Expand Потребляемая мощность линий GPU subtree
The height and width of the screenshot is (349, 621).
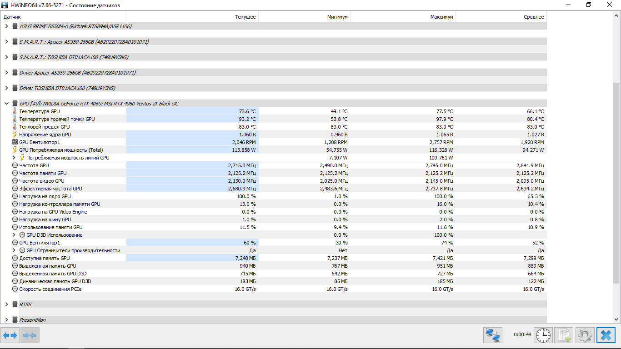click(x=14, y=158)
